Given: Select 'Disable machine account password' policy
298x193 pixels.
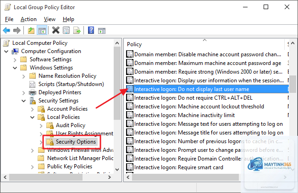Looking at the screenshot, I should (x=207, y=54).
